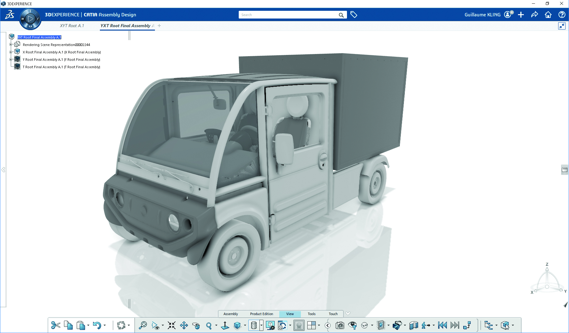Viewport: 569px width, 333px height.
Task: Toggle full-screen with the top-right collapse icon
Action: [562, 26]
